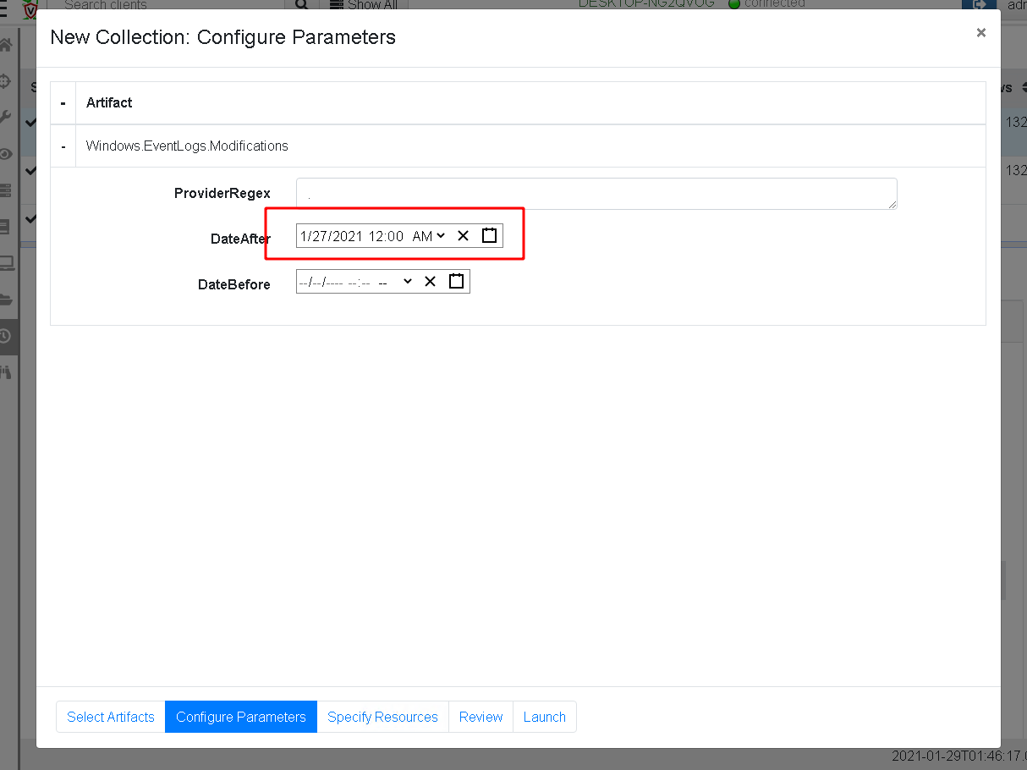This screenshot has height=770, width=1027.
Task: Clear the DateAfter value with X icon
Action: coord(463,236)
